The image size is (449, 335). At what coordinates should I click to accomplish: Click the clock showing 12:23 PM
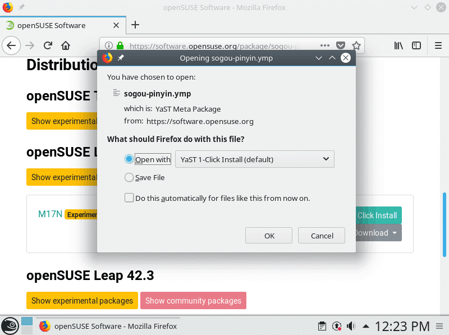[x=402, y=326]
